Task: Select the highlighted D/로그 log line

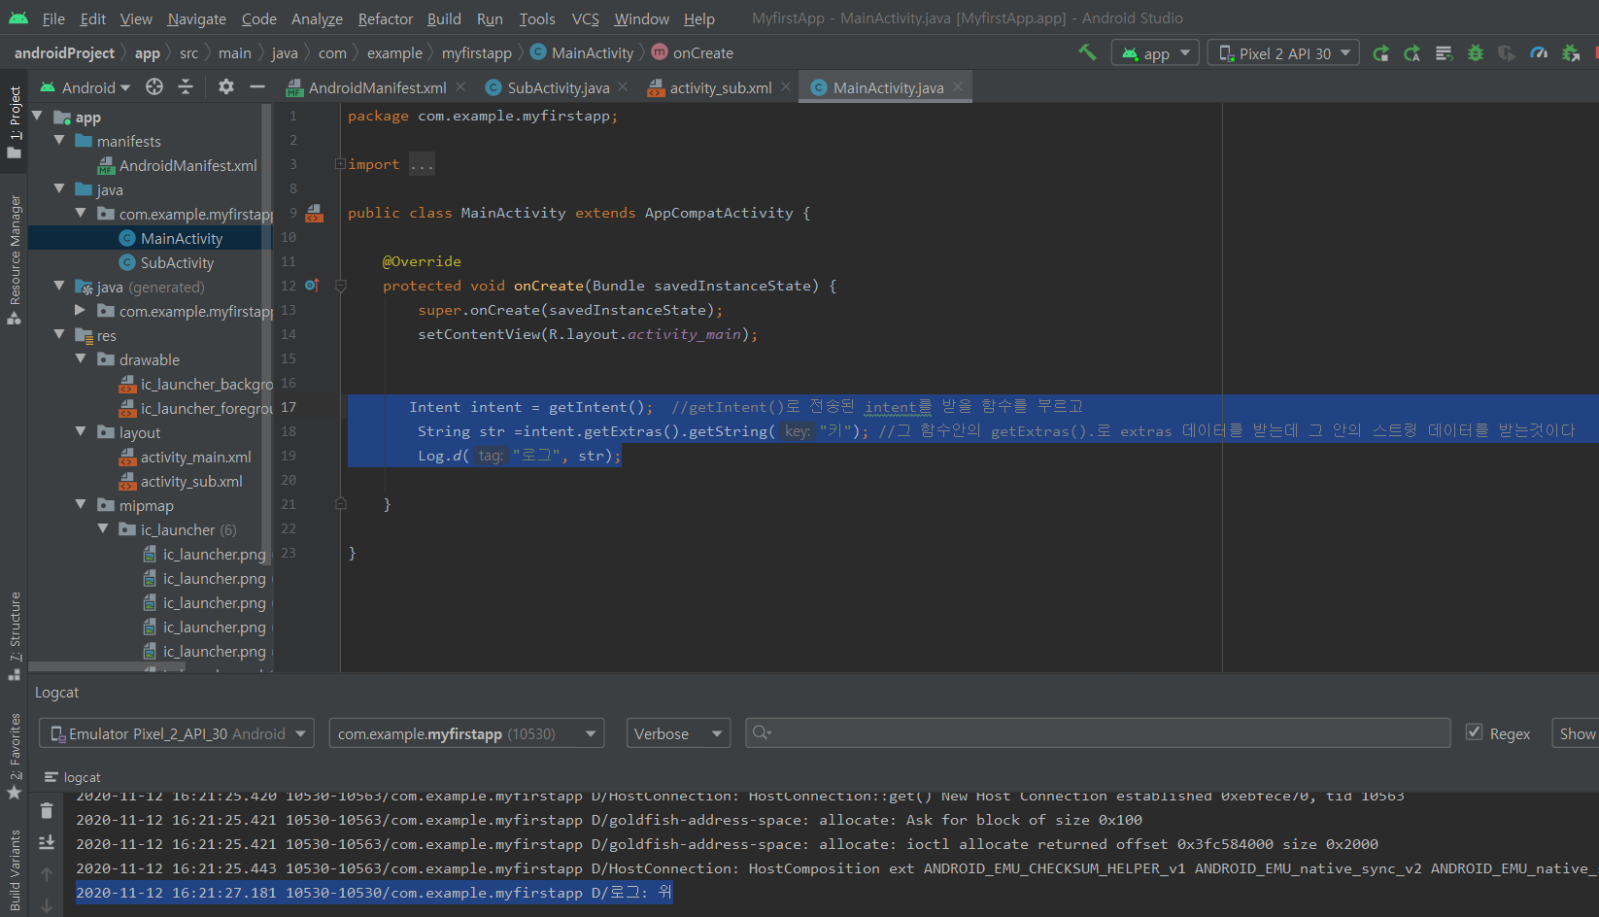Action: tap(374, 893)
